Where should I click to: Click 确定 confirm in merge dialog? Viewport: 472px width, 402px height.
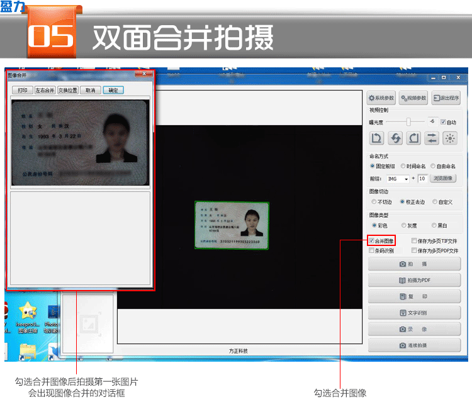coord(113,90)
